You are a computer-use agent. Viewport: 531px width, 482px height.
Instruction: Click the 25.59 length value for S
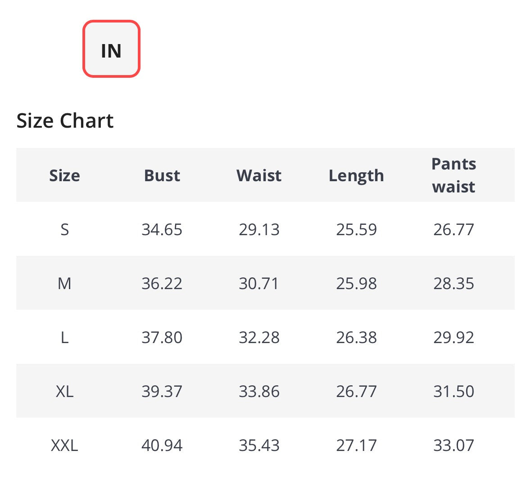356,229
